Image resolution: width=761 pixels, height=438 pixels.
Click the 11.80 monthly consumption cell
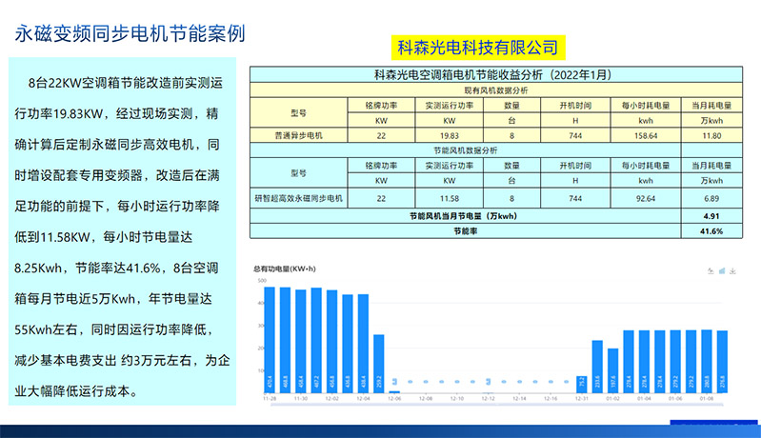[711, 136]
